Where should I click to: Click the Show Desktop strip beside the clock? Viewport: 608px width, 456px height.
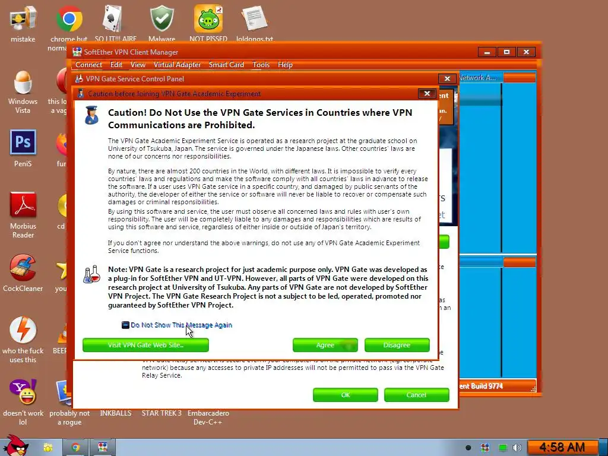(603, 448)
